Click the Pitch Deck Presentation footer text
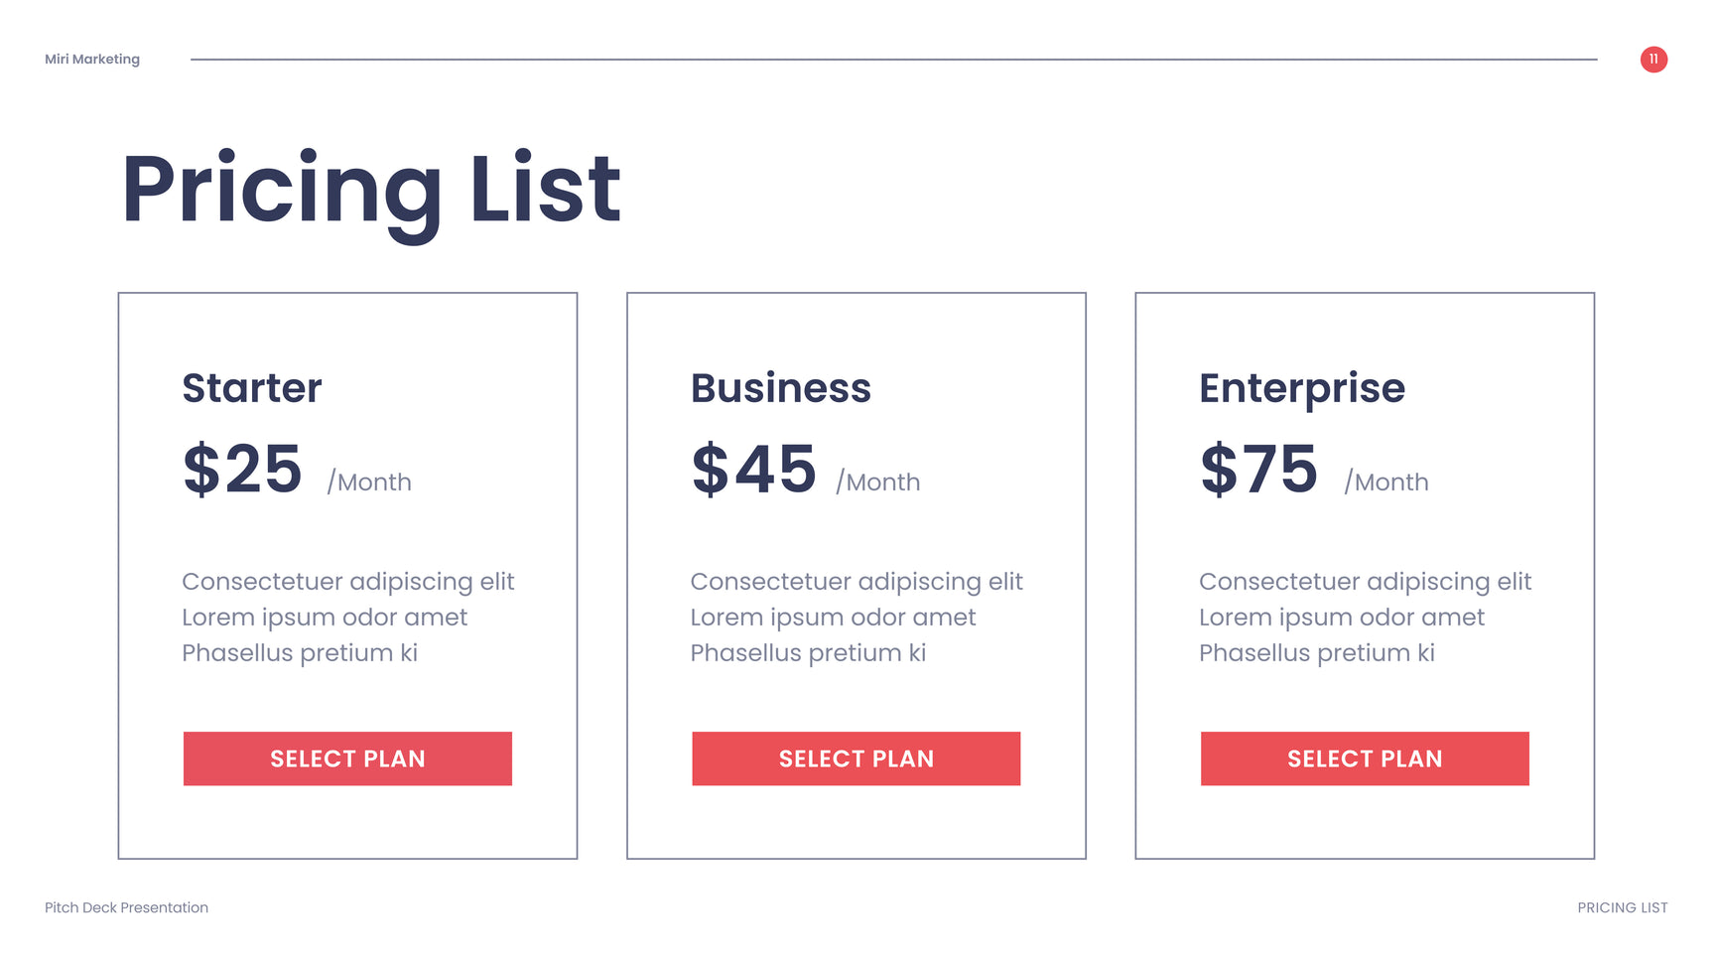Viewport: 1713px width, 964px height. point(126,907)
